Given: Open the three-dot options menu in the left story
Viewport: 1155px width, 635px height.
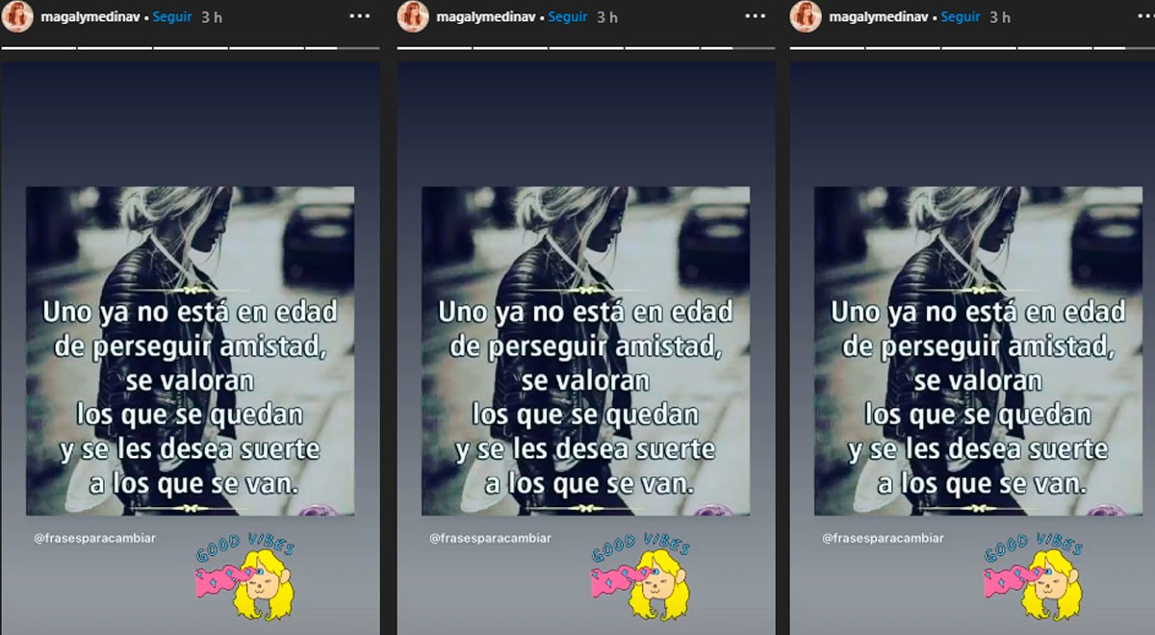Looking at the screenshot, I should [x=358, y=17].
